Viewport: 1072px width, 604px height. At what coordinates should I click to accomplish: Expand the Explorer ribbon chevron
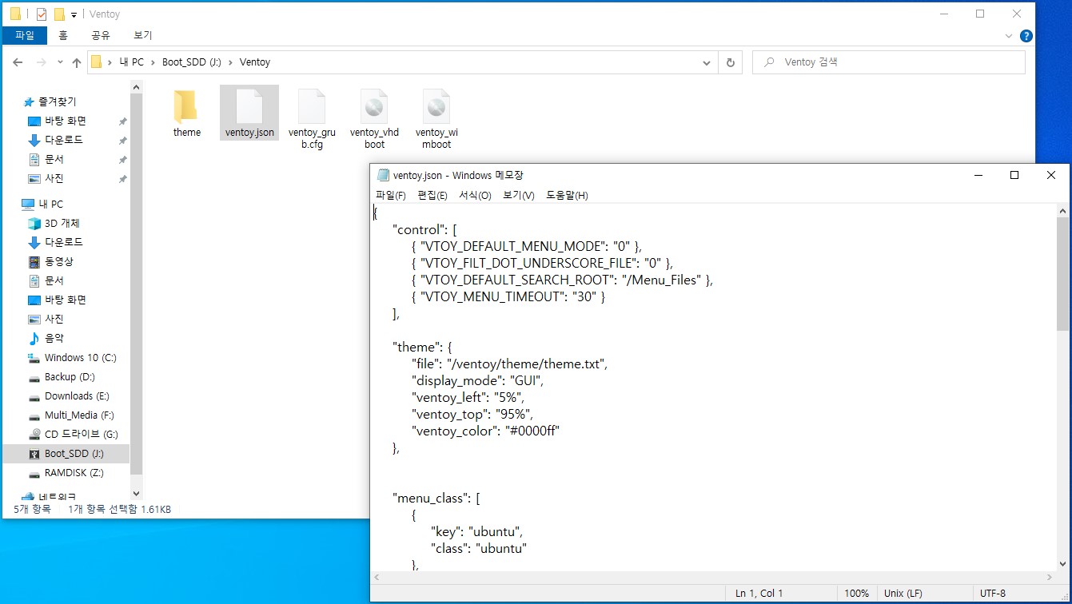[x=1009, y=36]
